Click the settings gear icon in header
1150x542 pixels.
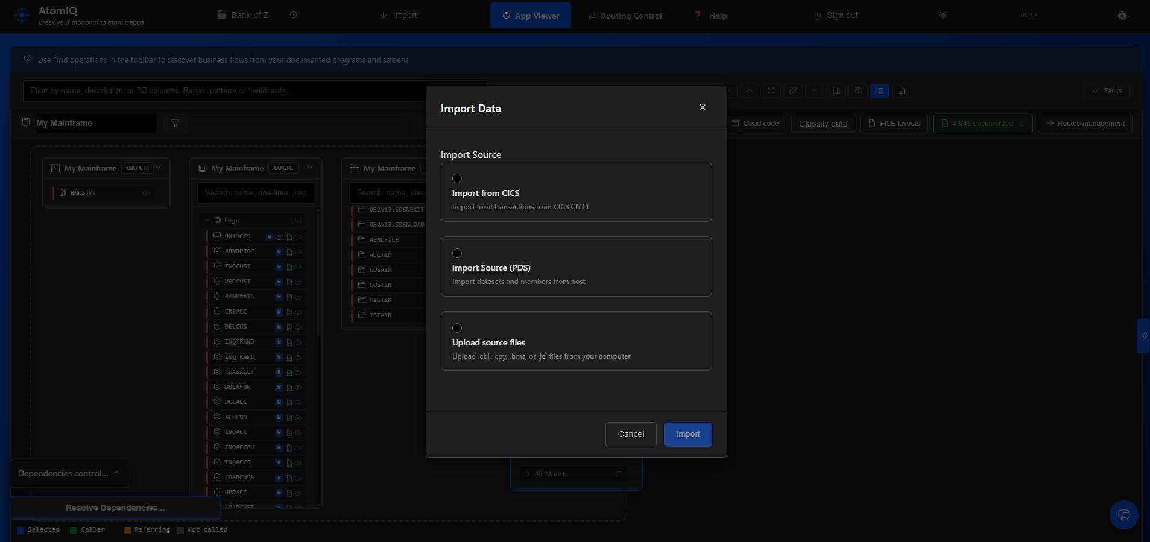click(x=1122, y=16)
